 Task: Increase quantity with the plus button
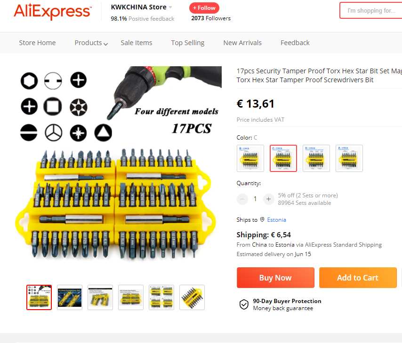tap(268, 199)
